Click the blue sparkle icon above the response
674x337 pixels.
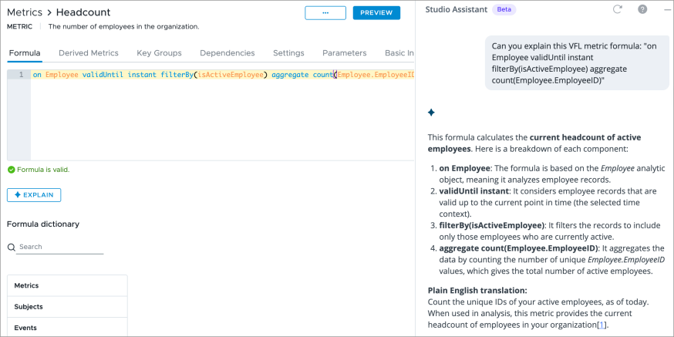[x=431, y=113]
